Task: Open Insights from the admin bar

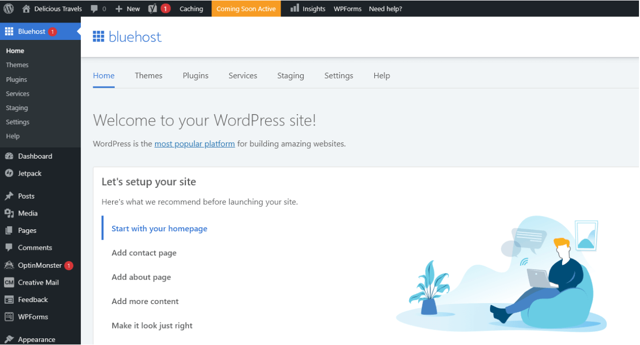Action: [x=308, y=8]
